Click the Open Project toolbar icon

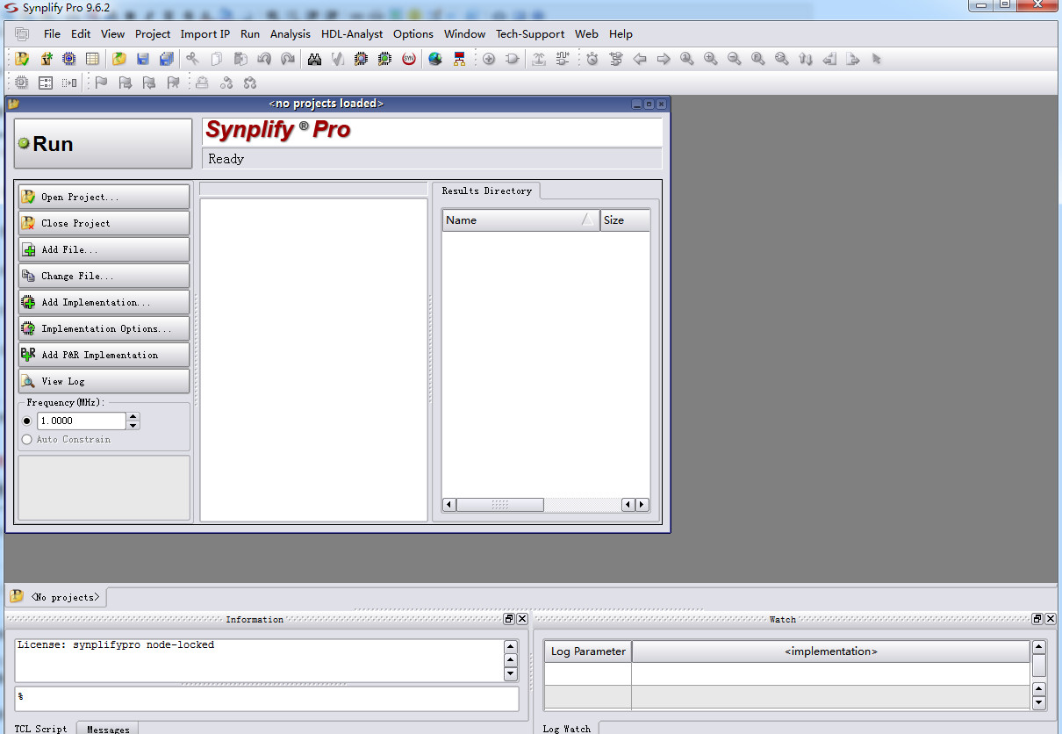click(x=22, y=59)
